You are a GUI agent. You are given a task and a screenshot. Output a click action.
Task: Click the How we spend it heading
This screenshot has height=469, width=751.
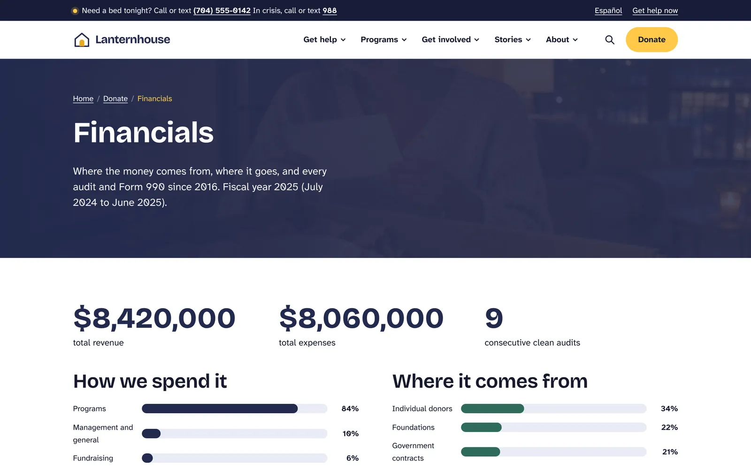pos(150,381)
